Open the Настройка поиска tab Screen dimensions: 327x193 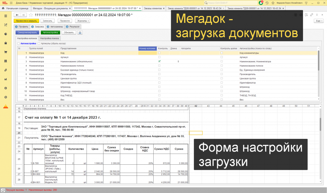[x=49, y=38]
